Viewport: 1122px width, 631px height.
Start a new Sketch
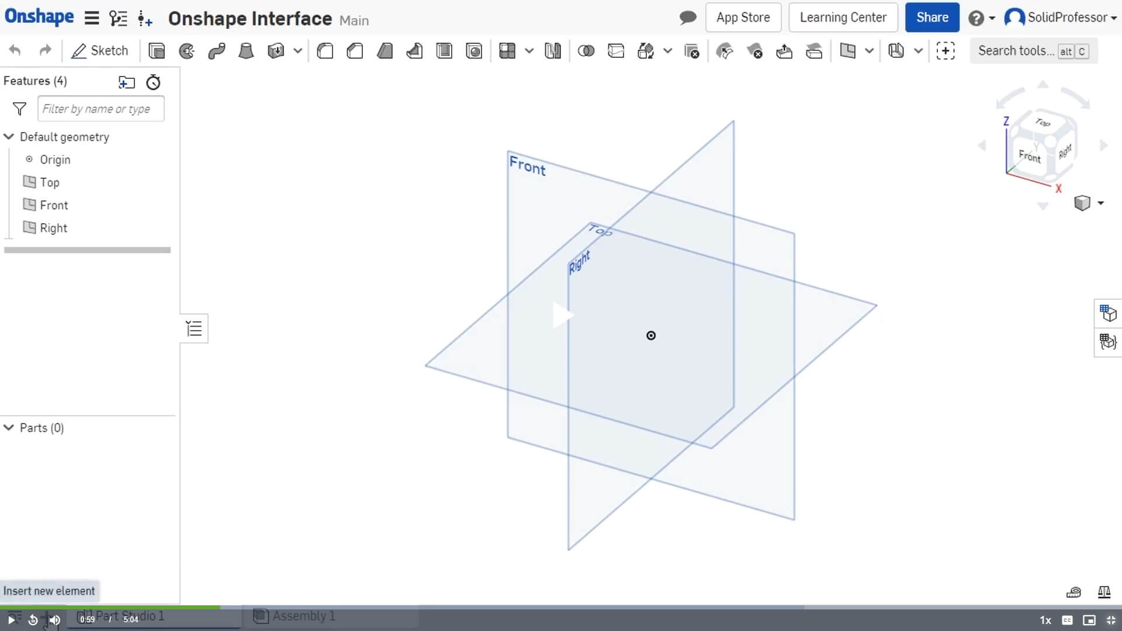[99, 51]
